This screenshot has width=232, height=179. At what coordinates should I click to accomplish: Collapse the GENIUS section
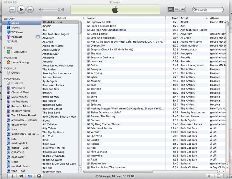coord(5,68)
